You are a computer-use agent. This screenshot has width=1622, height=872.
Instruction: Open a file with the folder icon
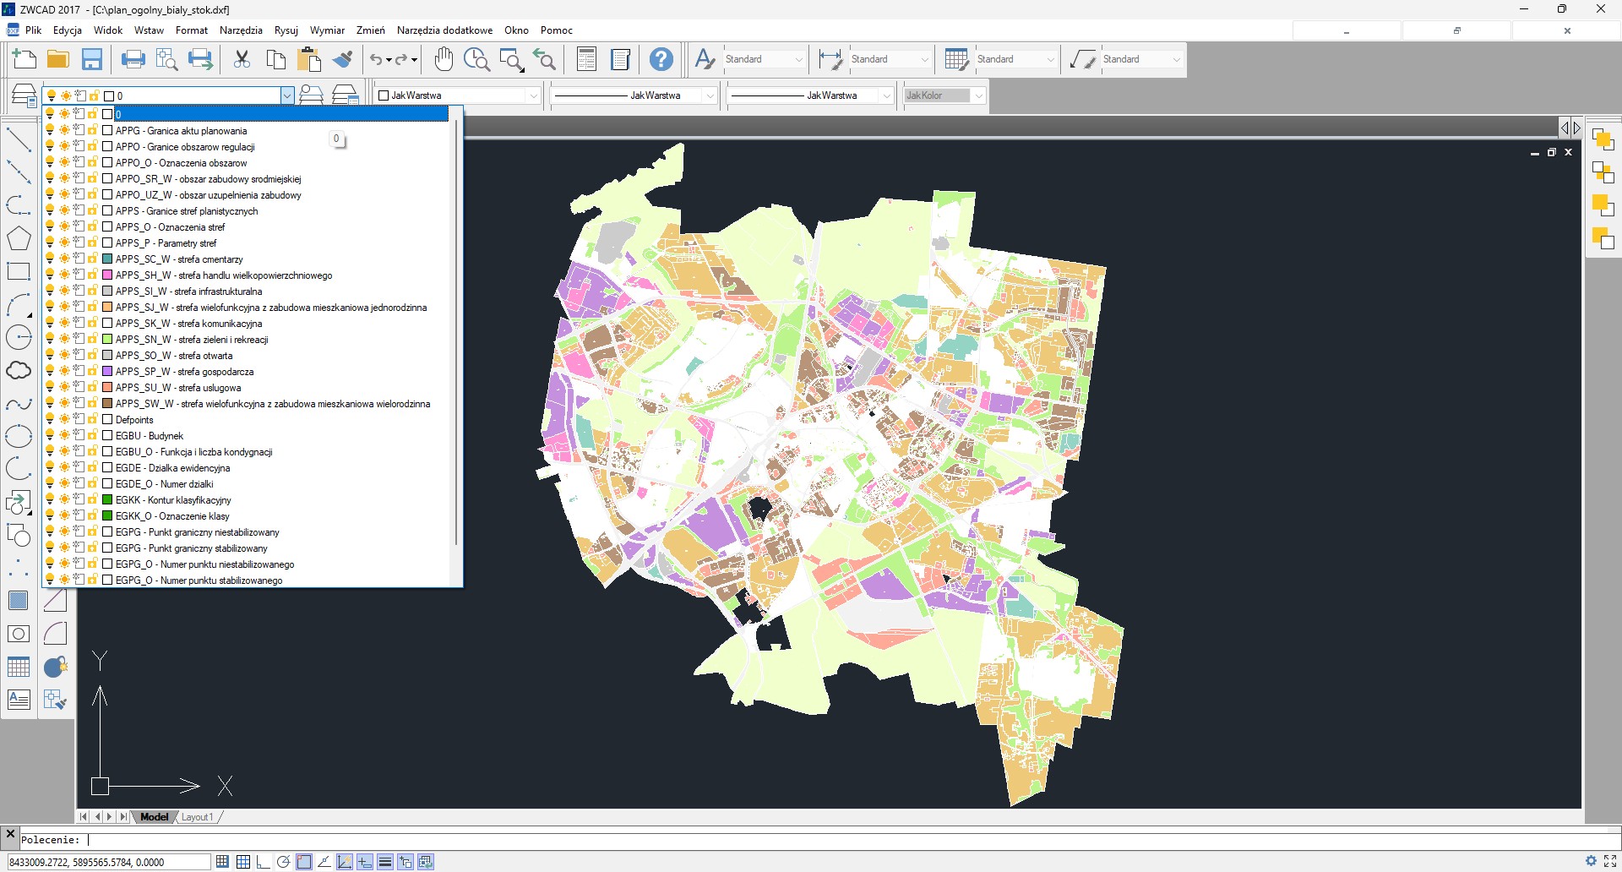pyautogui.click(x=57, y=59)
